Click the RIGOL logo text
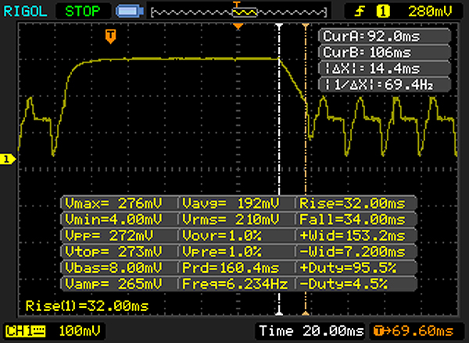This screenshot has width=469, height=343. [25, 12]
